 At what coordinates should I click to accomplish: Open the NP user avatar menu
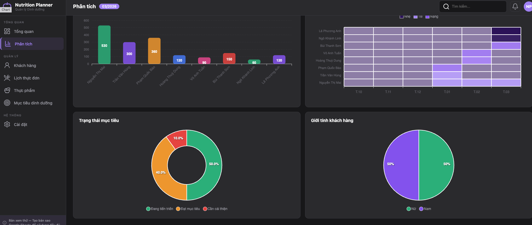click(x=528, y=6)
